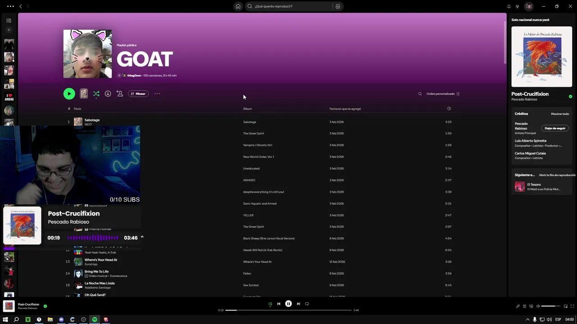The height and width of the screenshot is (324, 577).
Task: Toggle the queue icon in player bar
Action: click(524, 306)
